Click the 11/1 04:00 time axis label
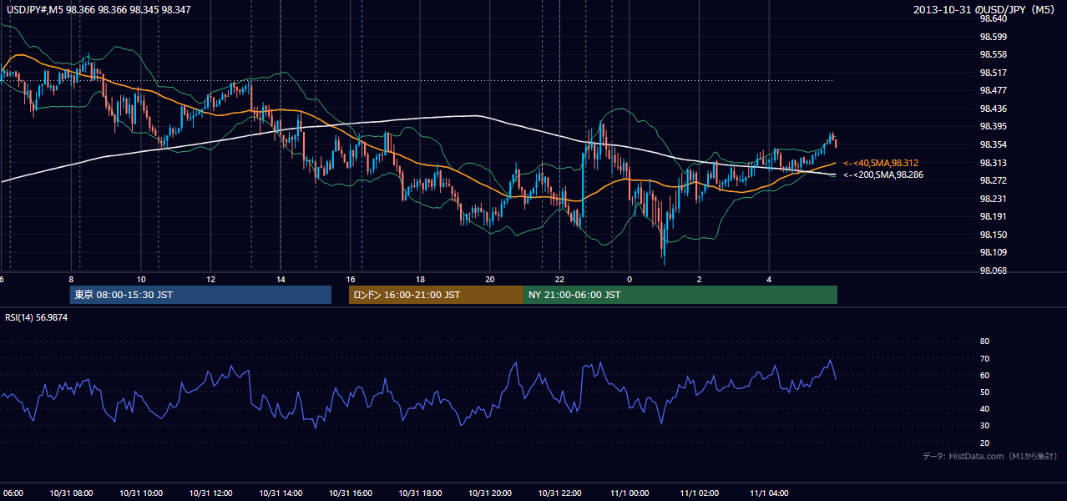This screenshot has height=501, width=1067. click(769, 493)
